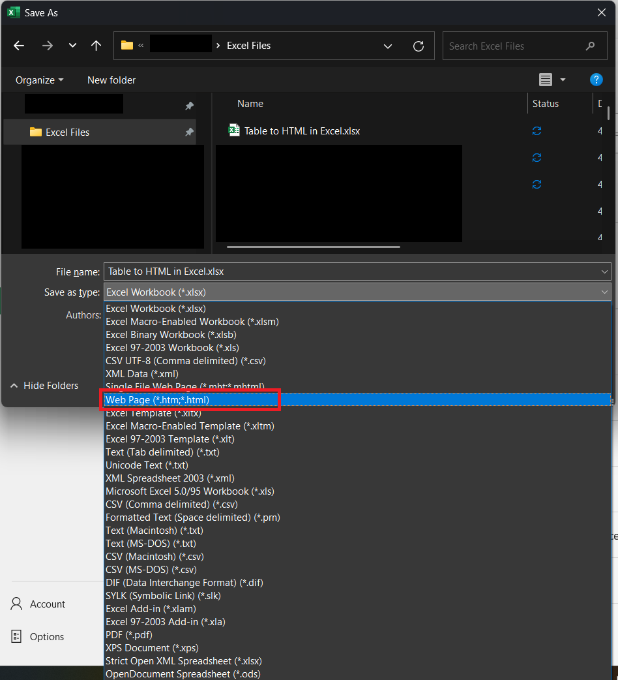
Task: Open Options in Excel's backstage sidebar
Action: pyautogui.click(x=37, y=637)
